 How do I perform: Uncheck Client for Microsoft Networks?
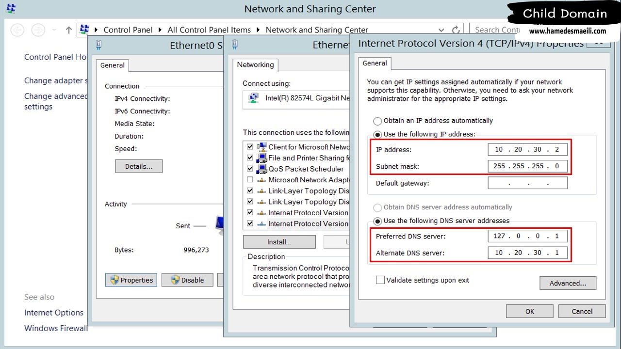pos(250,147)
